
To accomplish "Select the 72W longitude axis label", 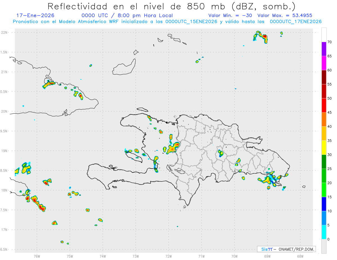I will [168, 256].
